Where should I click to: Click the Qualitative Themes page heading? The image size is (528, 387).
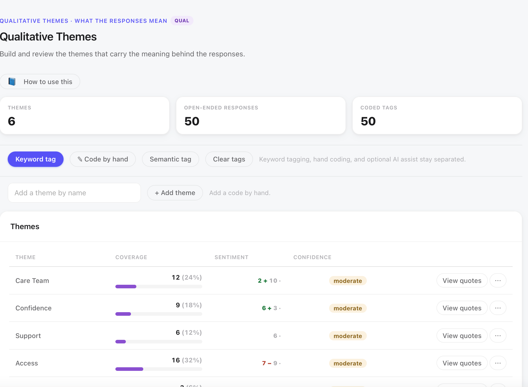tap(48, 37)
